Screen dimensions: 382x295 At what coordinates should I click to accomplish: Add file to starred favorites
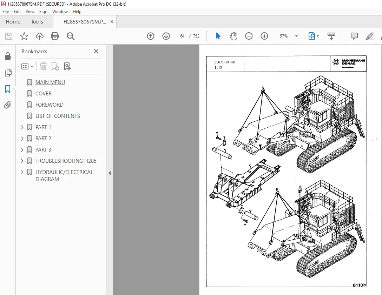pyautogui.click(x=24, y=36)
